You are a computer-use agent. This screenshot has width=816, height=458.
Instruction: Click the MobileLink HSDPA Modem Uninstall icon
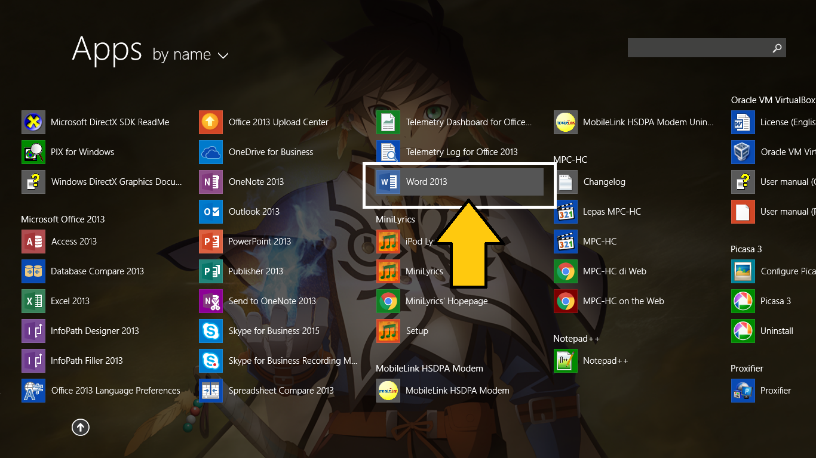pos(566,122)
